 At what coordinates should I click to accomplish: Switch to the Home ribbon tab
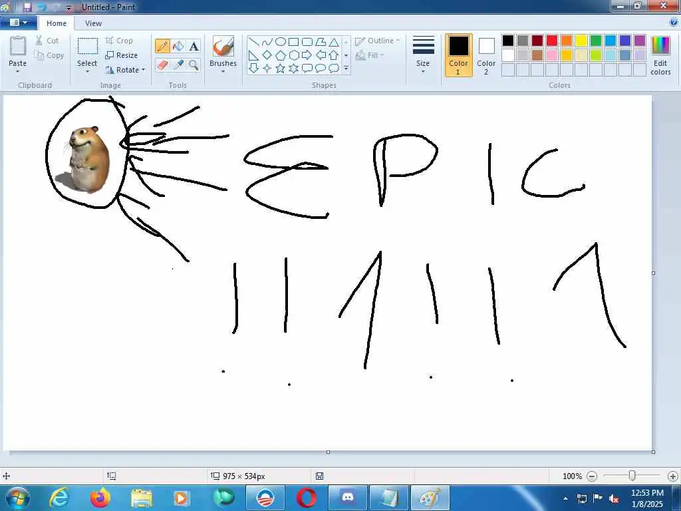point(57,23)
